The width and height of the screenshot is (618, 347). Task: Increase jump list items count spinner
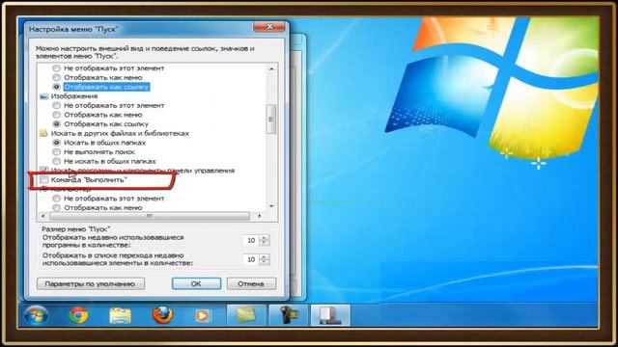[265, 257]
